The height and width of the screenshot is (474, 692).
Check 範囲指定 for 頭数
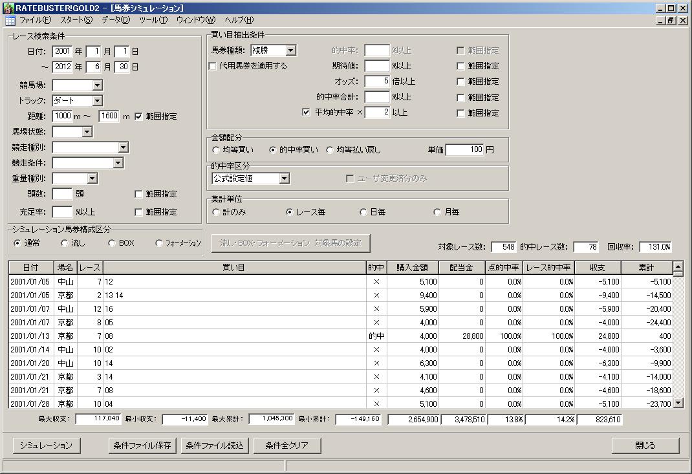[138, 194]
